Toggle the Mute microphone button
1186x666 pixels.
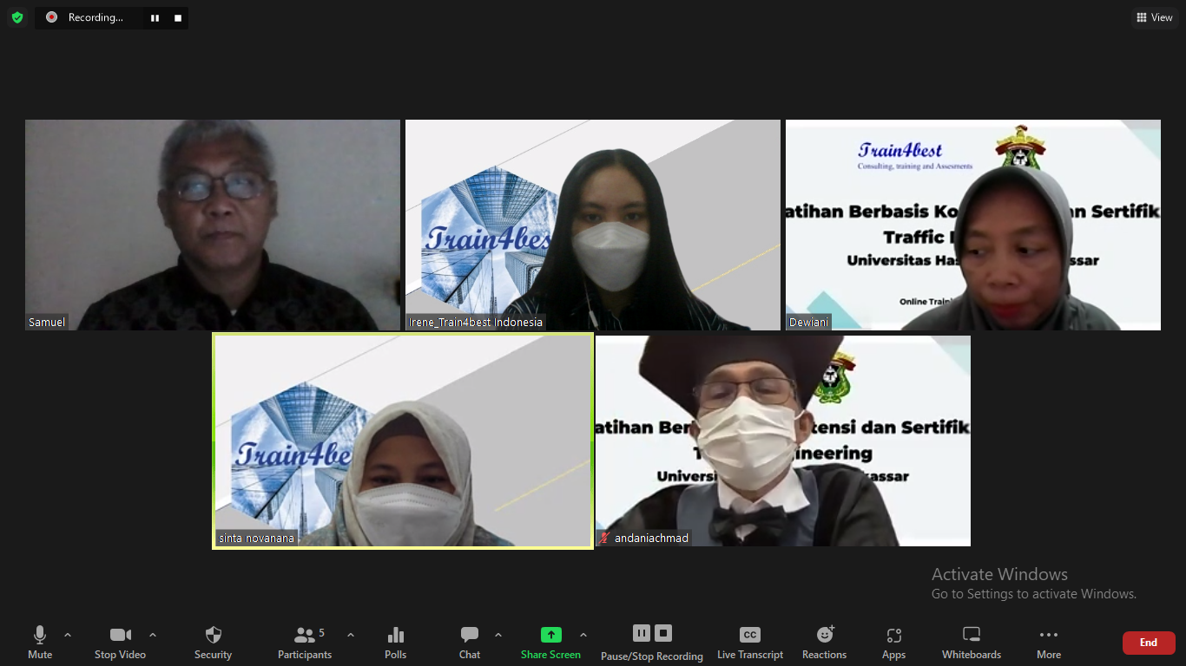pyautogui.click(x=40, y=642)
